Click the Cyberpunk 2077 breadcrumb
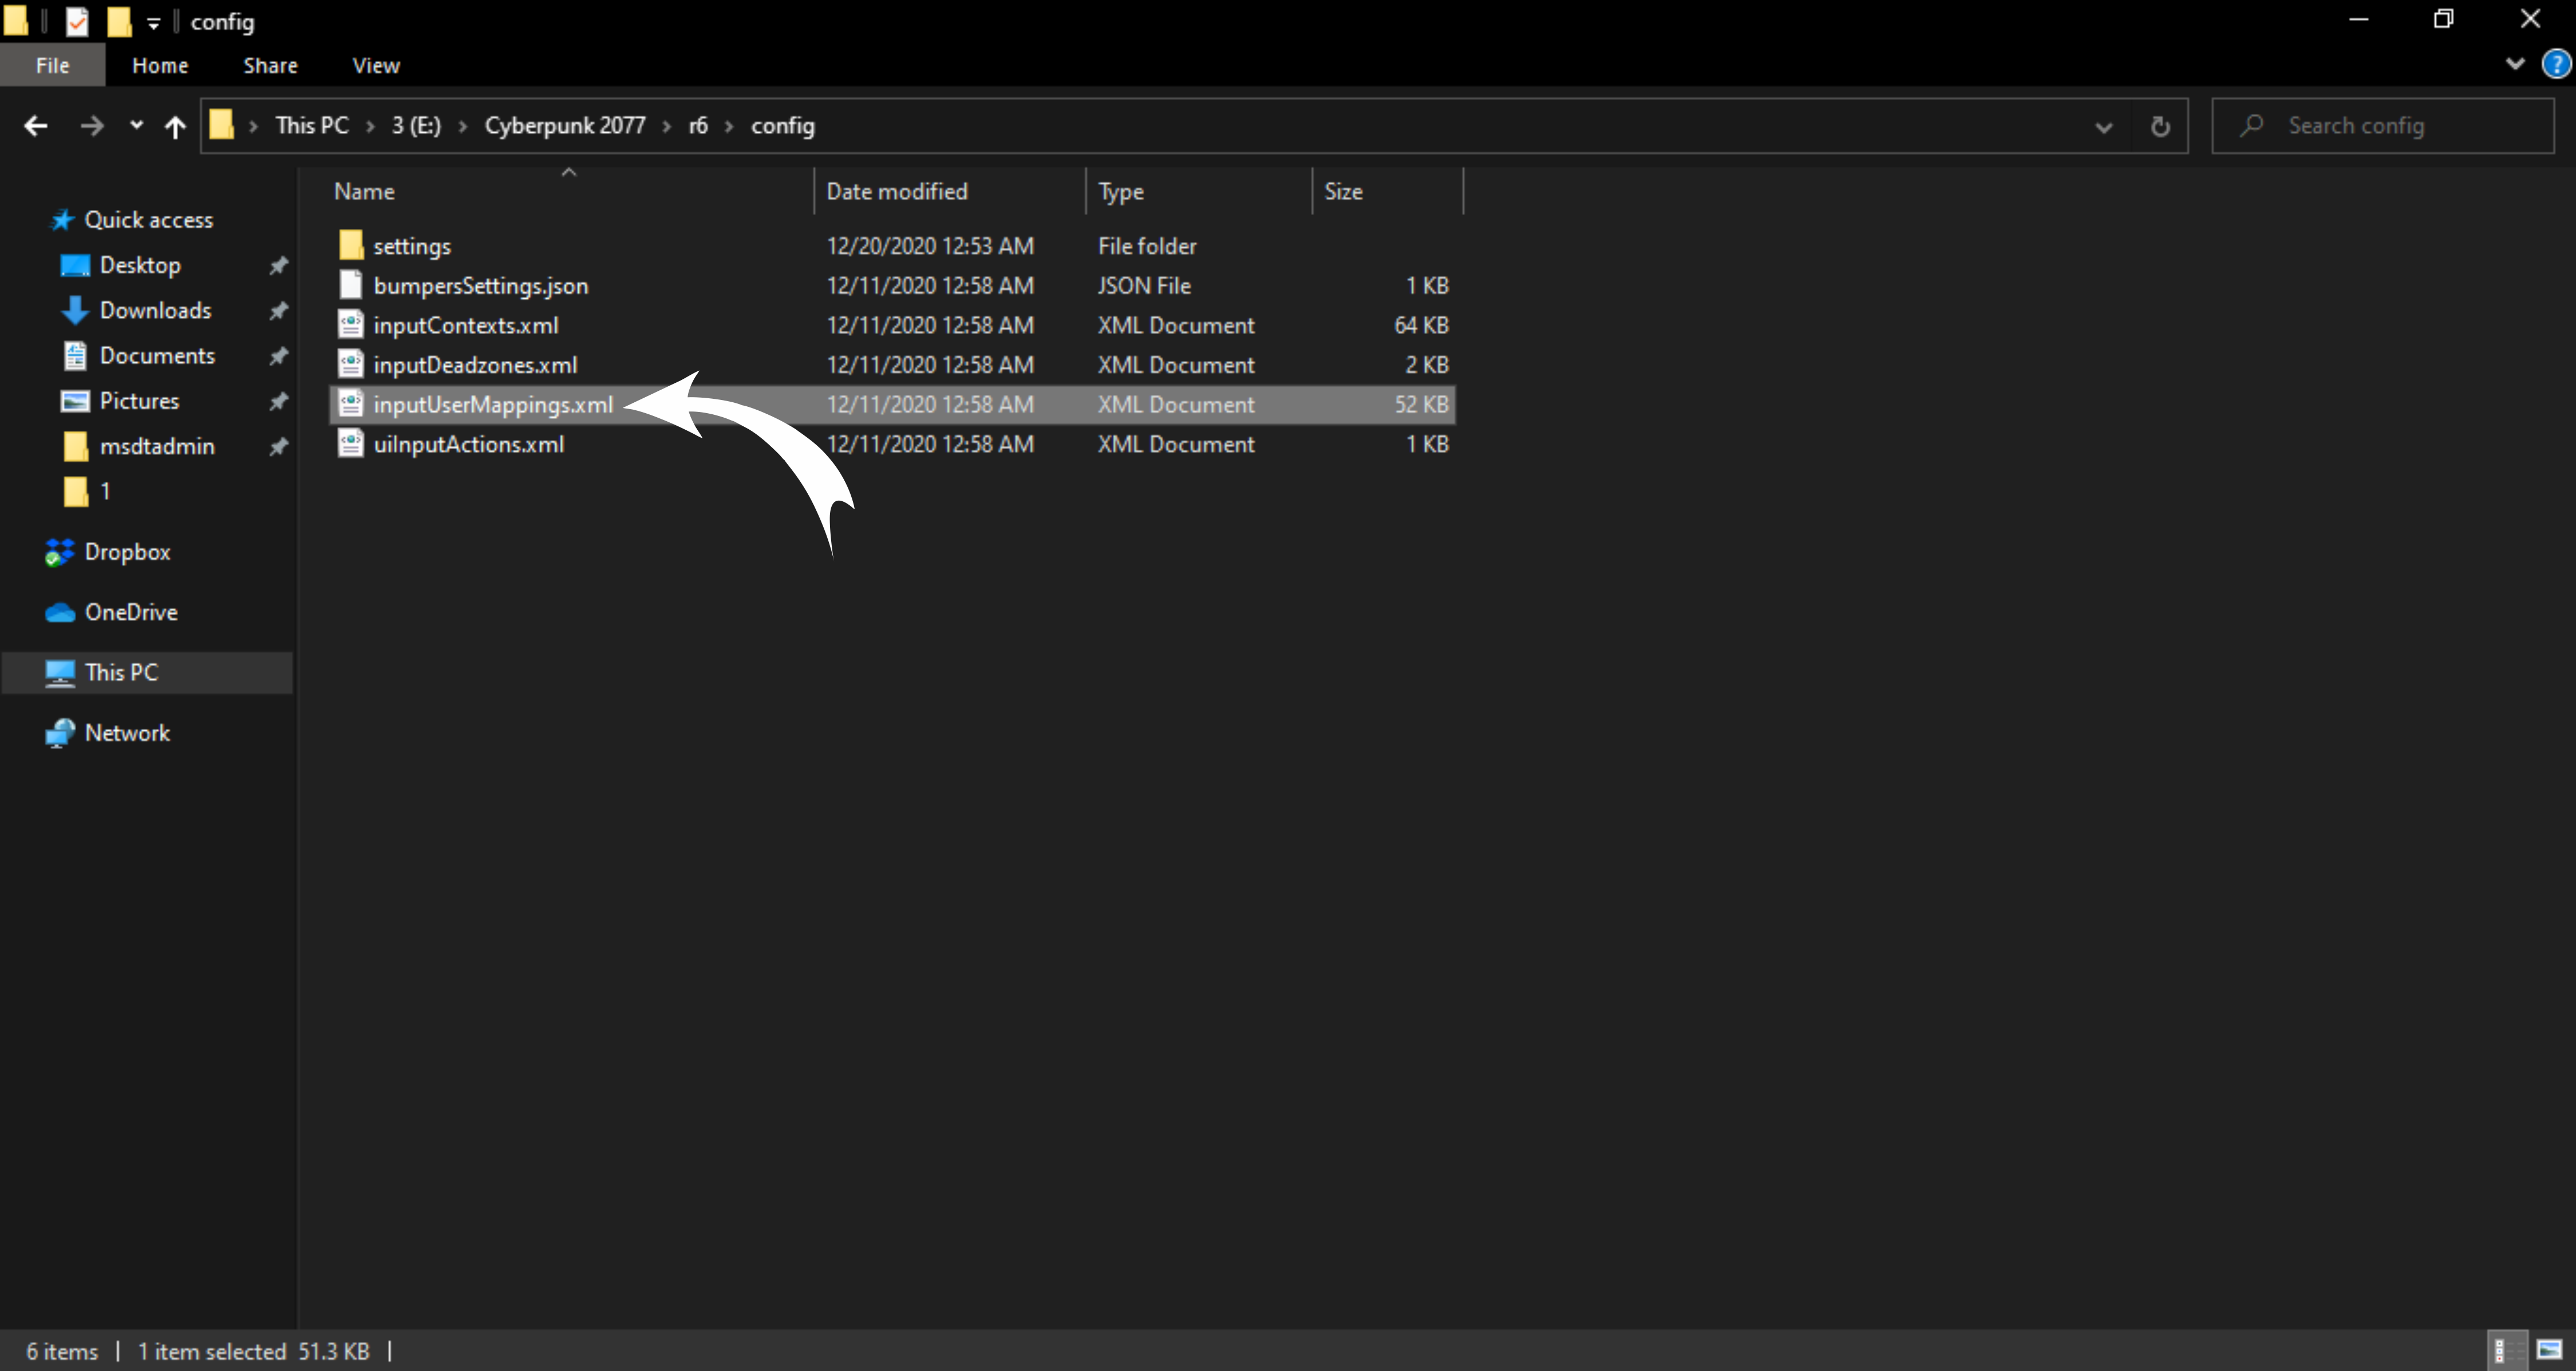2576x1371 pixels. coord(565,126)
